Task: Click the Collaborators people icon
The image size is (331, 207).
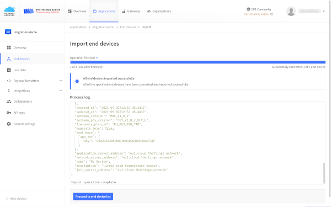Action: pos(9,102)
